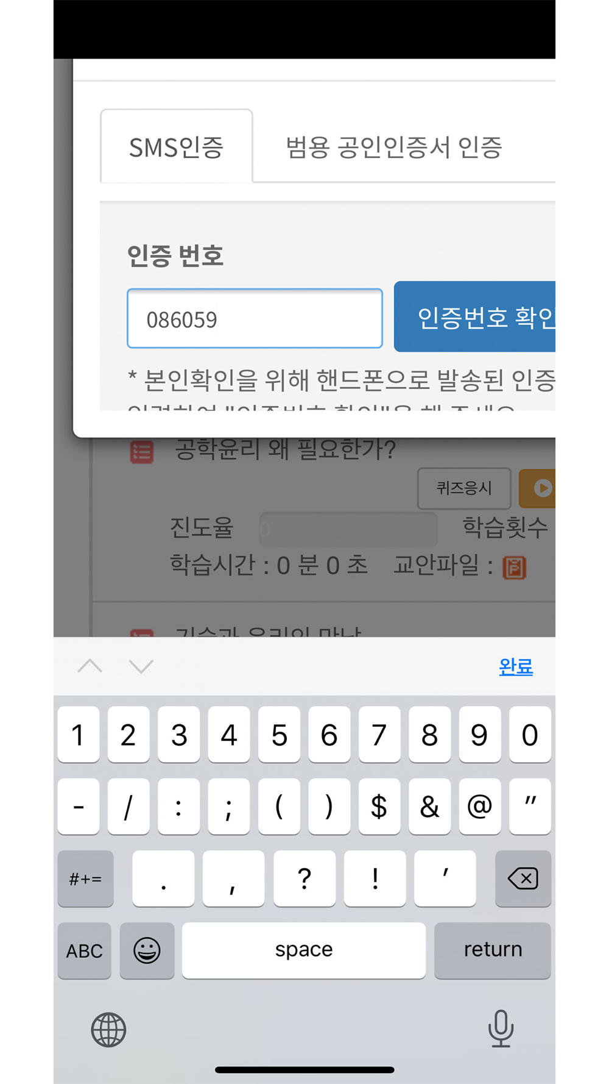The height and width of the screenshot is (1084, 609).
Task: Switch keyboard to ABC letters
Action: click(85, 950)
